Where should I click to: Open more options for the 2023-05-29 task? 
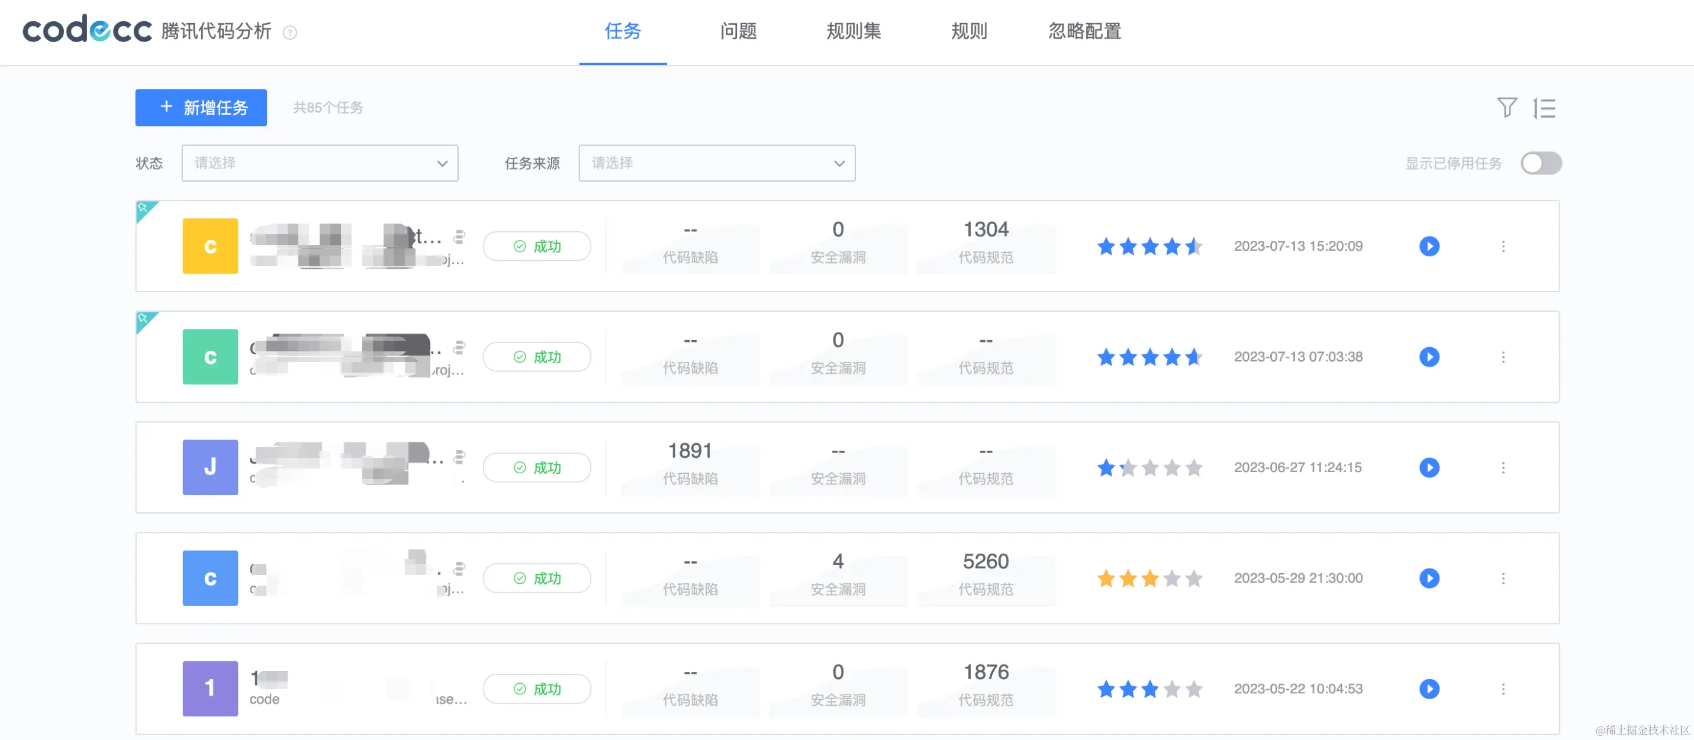(1503, 579)
